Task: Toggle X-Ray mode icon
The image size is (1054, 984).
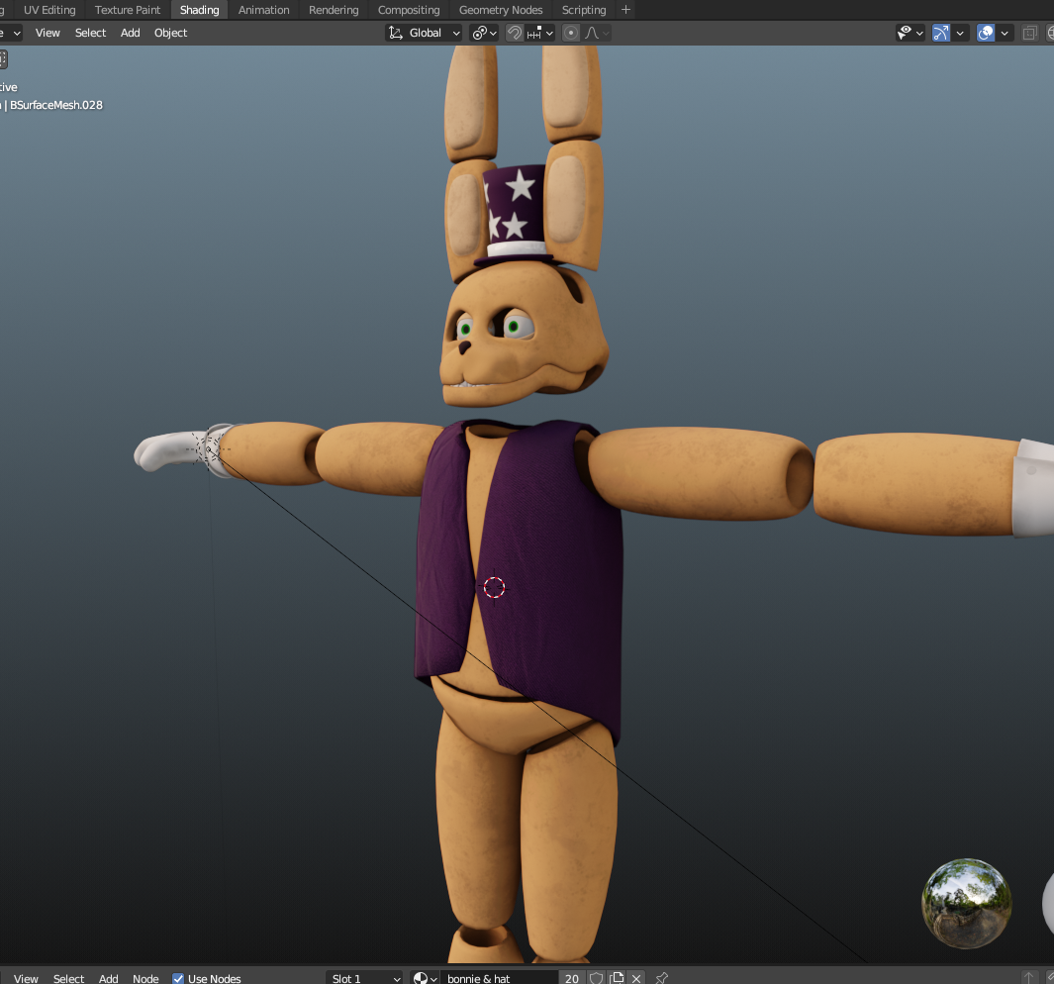Action: click(1030, 33)
